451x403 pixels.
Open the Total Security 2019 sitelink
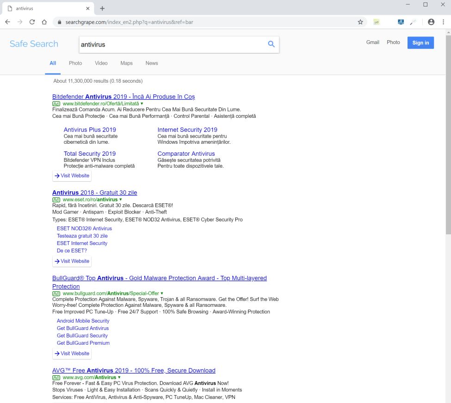tap(90, 153)
